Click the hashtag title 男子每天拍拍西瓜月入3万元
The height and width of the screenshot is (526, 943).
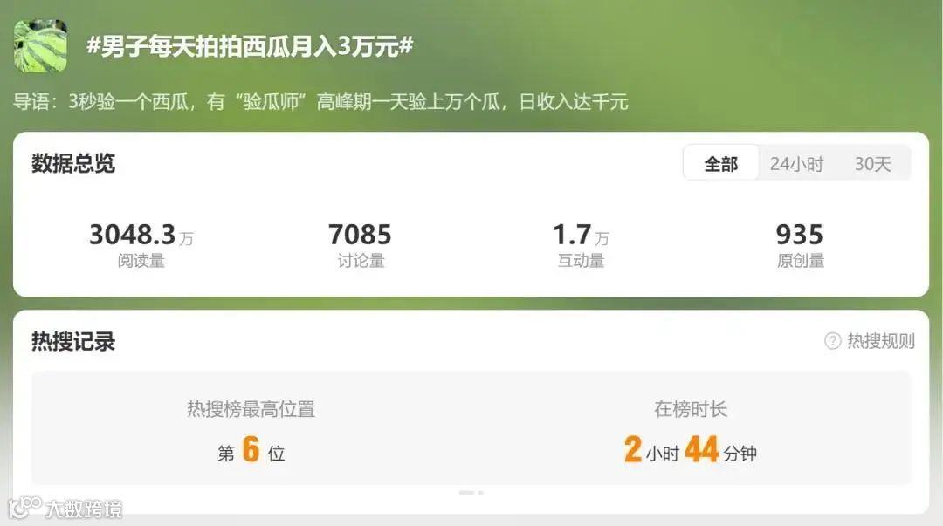[251, 45]
